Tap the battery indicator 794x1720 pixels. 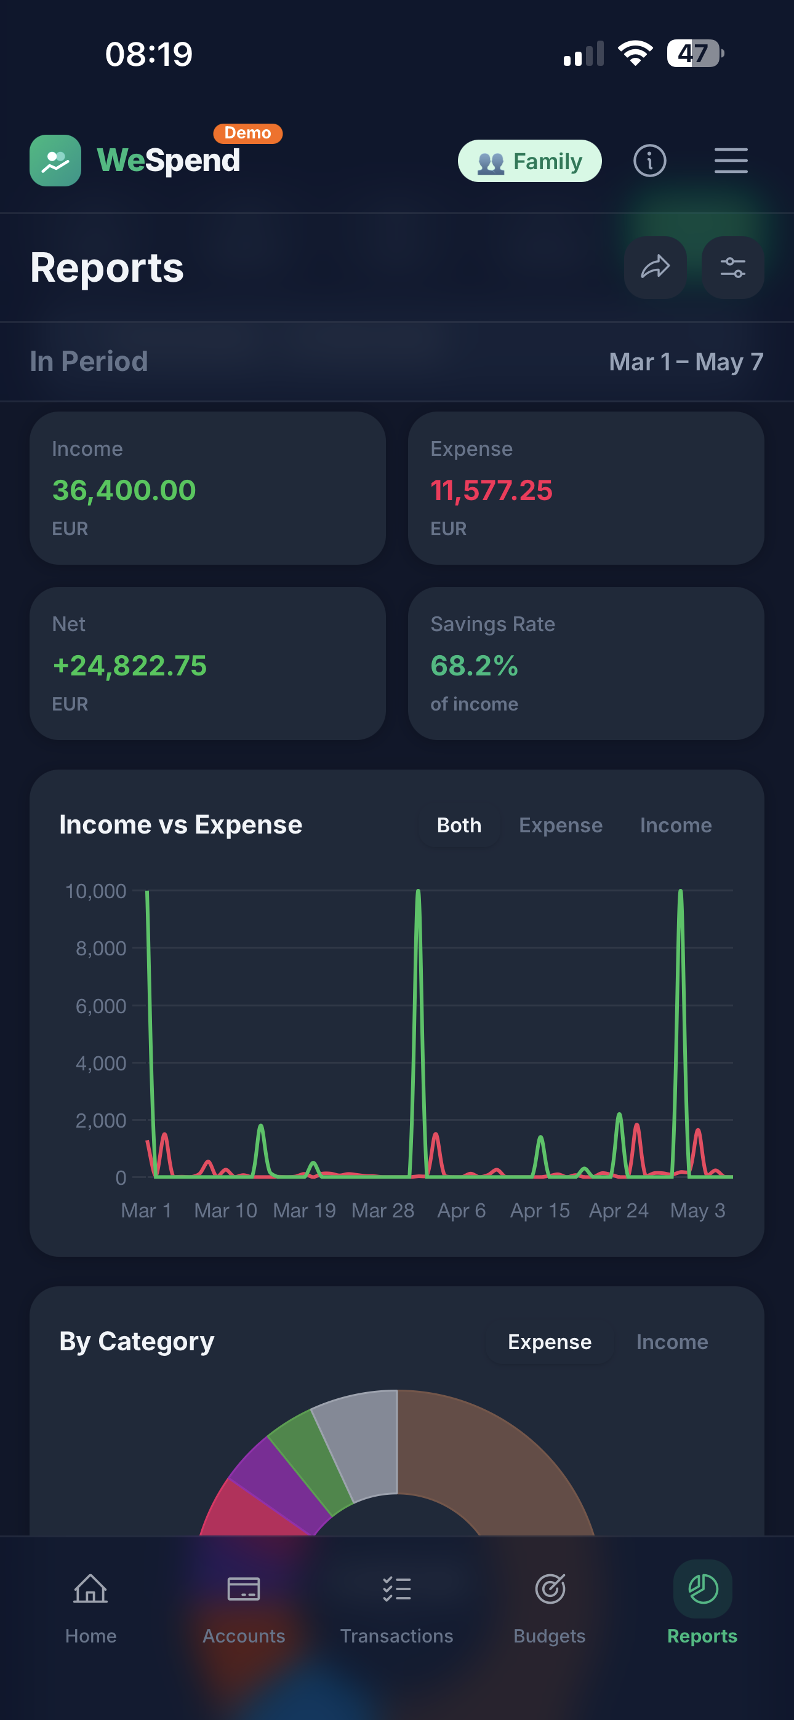(x=695, y=54)
